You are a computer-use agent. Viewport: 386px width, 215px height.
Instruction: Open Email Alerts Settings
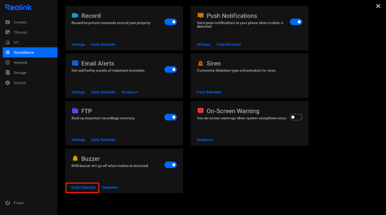tap(78, 92)
